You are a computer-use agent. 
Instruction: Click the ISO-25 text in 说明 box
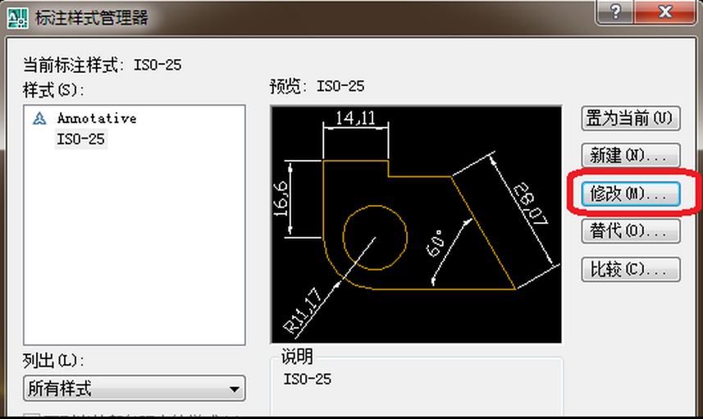pos(308,379)
